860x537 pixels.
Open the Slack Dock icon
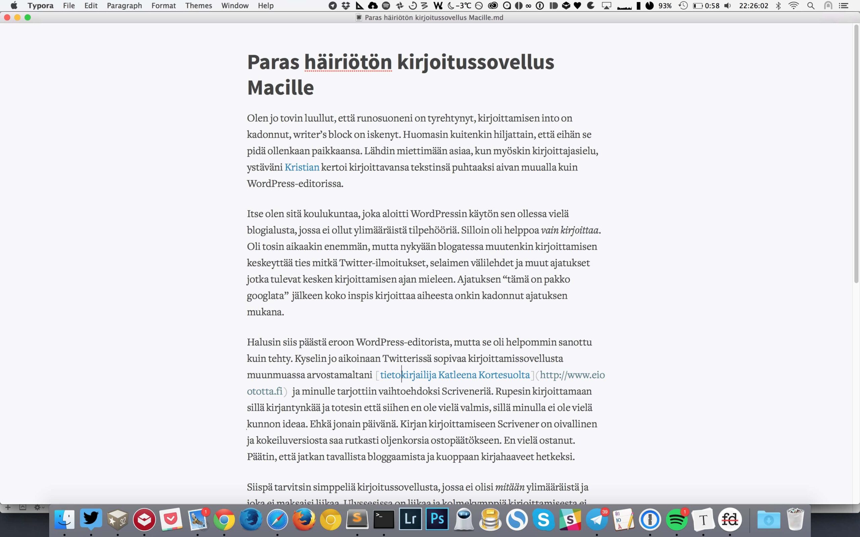(570, 520)
